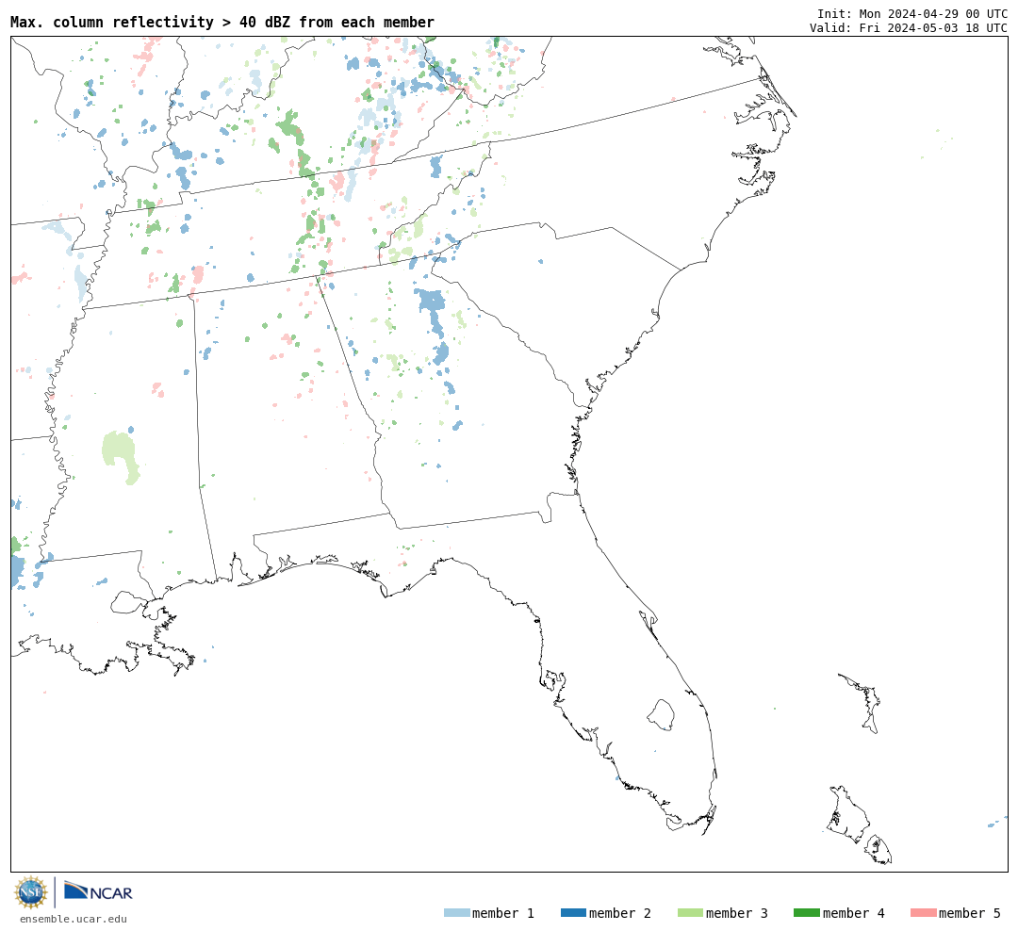
Task: Select the 'member 1' legend label
Action: click(x=503, y=913)
